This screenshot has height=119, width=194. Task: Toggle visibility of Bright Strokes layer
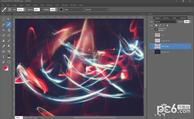[152, 41]
